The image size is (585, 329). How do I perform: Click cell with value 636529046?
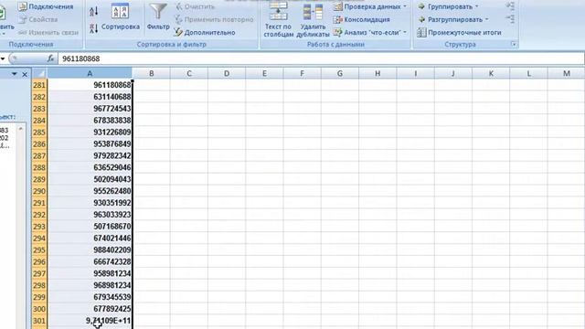[90, 167]
